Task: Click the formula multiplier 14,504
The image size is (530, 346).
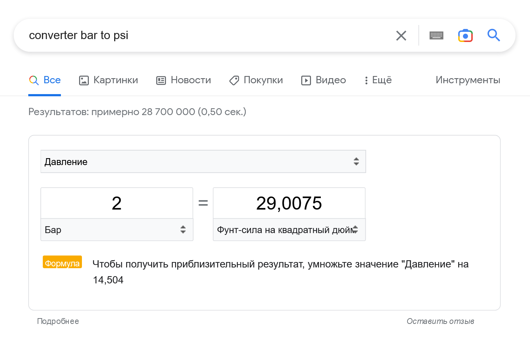Action: coord(108,280)
